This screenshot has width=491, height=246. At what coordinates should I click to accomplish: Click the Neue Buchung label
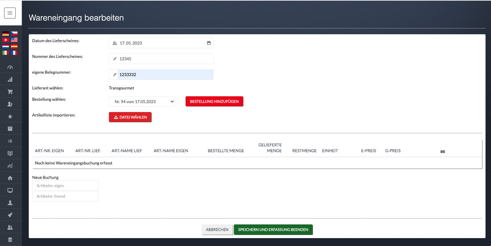(x=45, y=177)
